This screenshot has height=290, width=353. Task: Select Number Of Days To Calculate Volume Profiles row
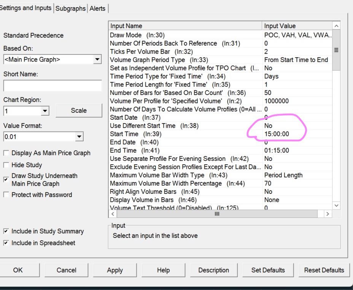tap(220, 109)
